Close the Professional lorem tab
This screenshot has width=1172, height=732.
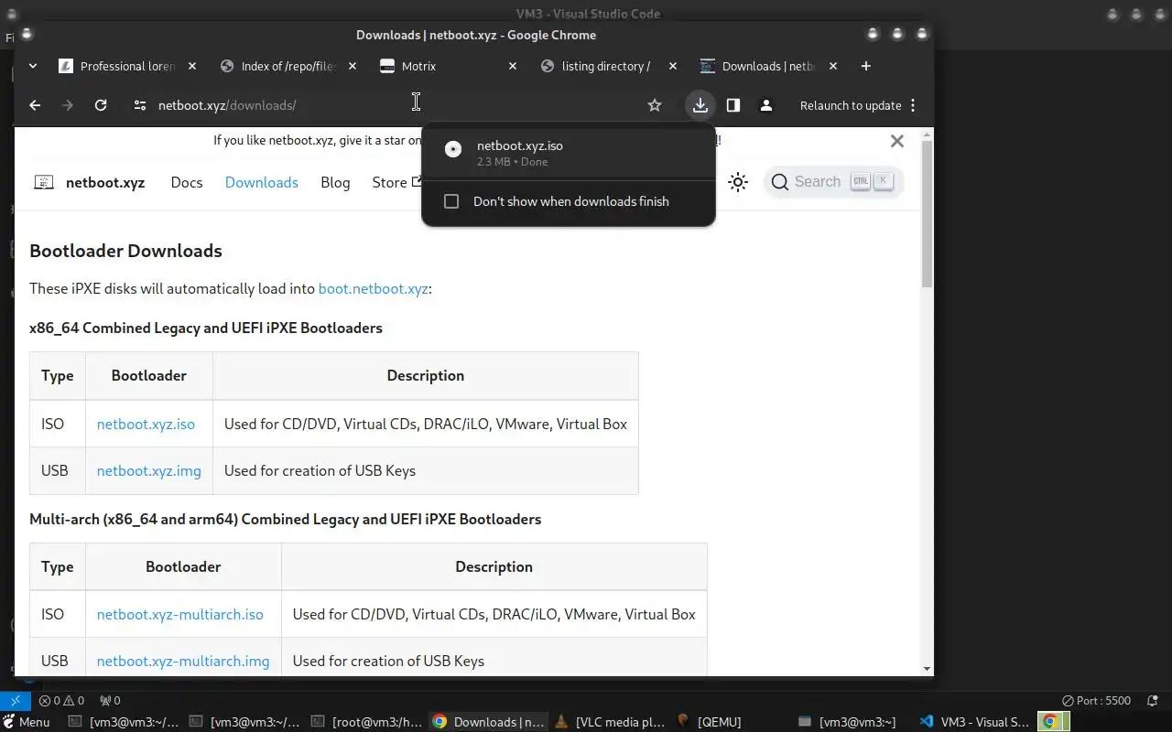coord(192,66)
